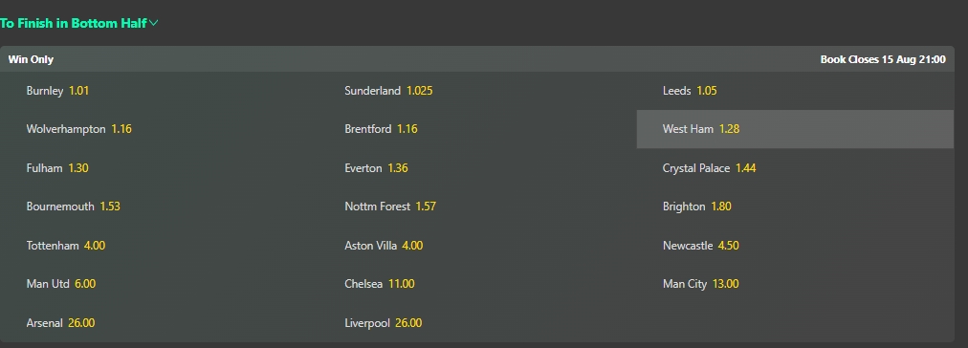Pick Aston Villa at 4.00
This screenshot has width=968, height=348.
click(x=477, y=245)
